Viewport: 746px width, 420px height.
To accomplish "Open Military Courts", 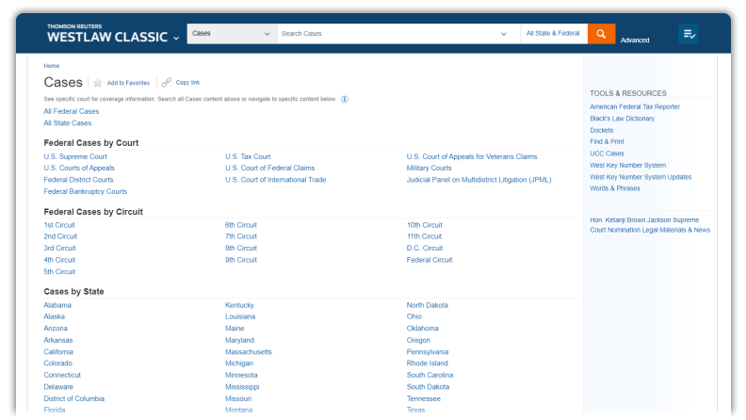I will click(x=430, y=168).
